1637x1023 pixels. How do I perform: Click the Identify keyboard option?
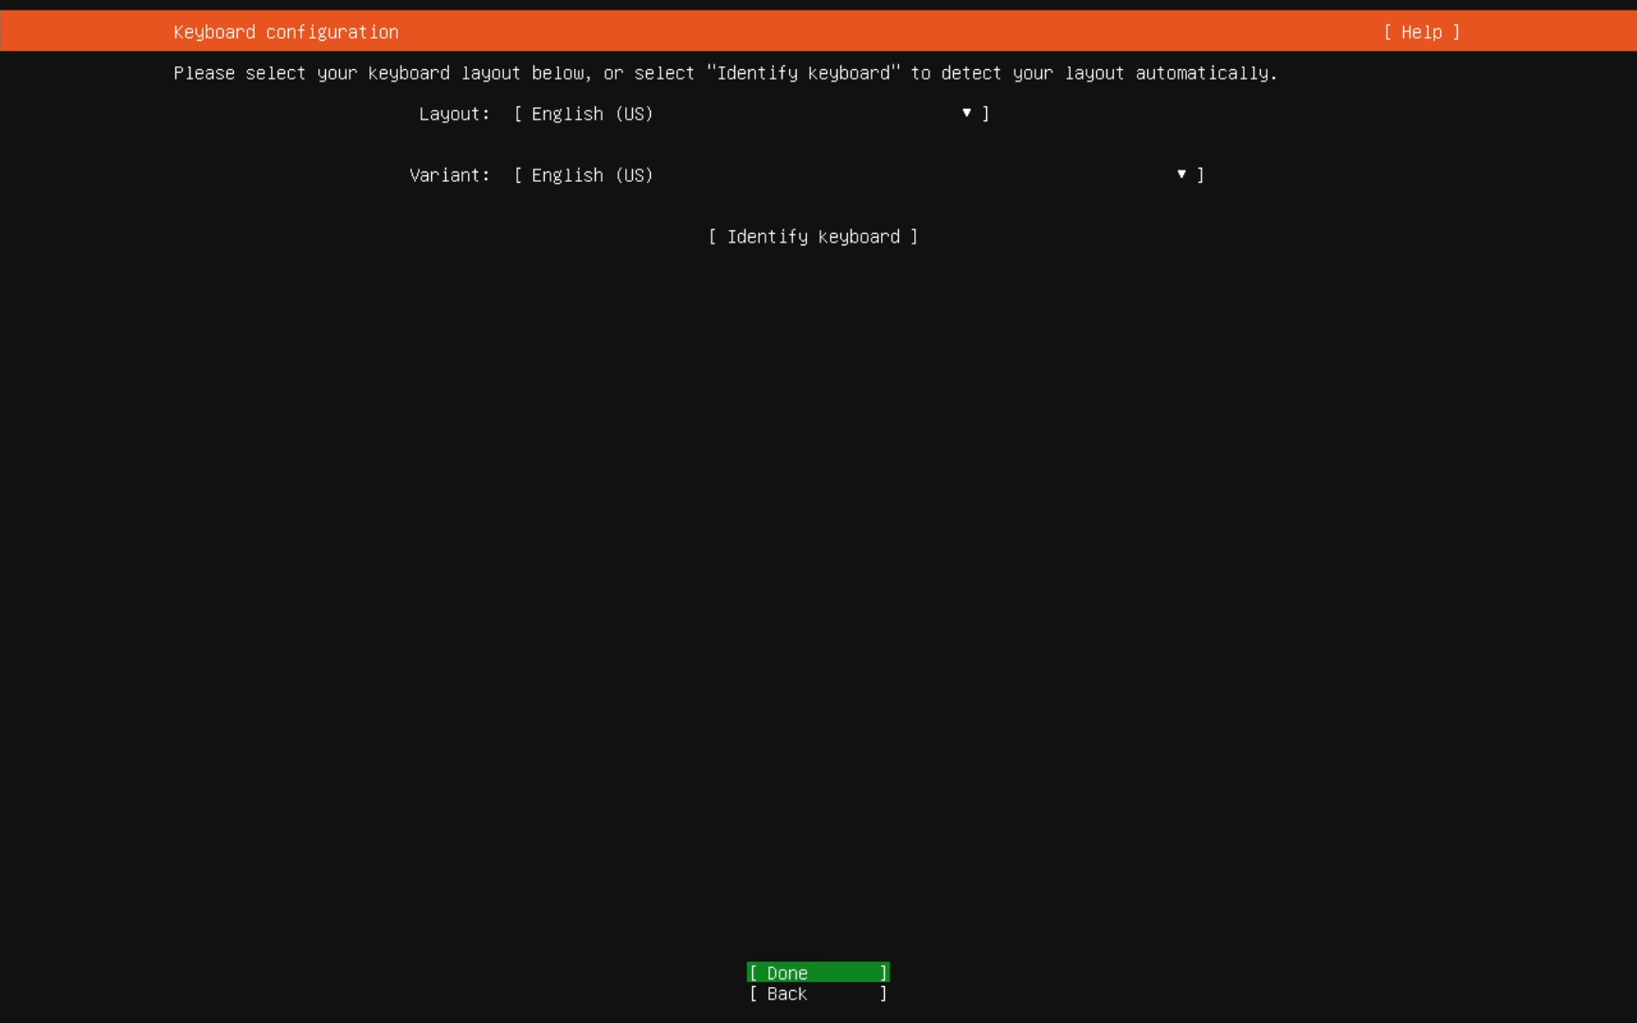pos(812,237)
